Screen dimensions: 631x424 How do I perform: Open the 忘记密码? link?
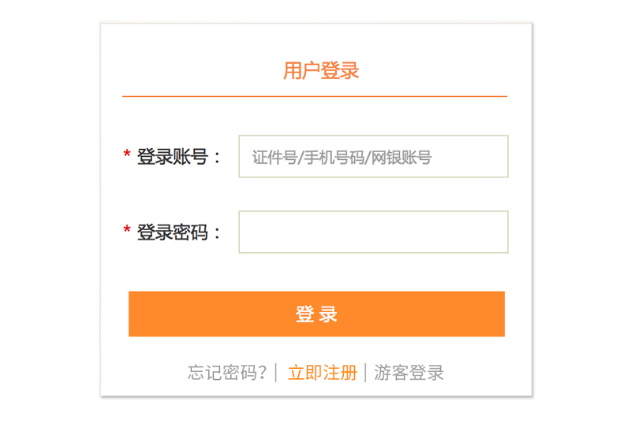[227, 373]
